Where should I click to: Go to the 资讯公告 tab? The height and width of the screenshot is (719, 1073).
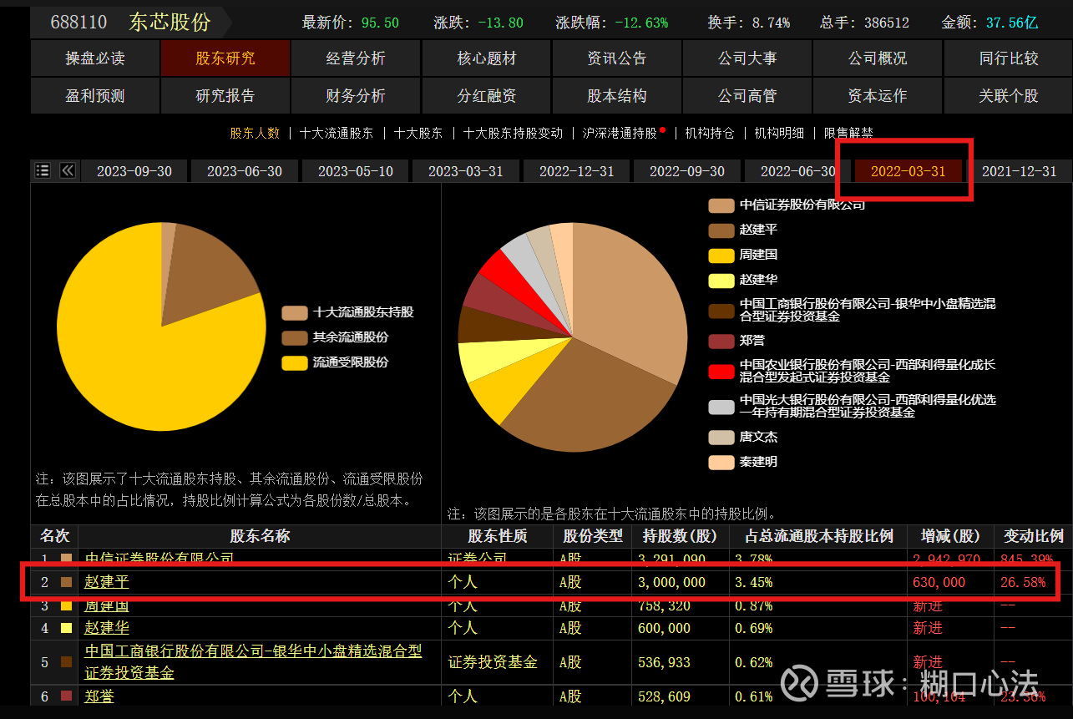point(617,58)
